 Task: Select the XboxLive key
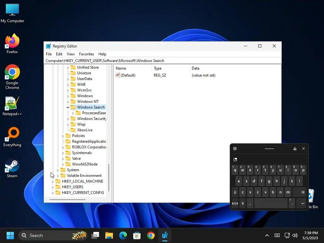click(x=85, y=130)
